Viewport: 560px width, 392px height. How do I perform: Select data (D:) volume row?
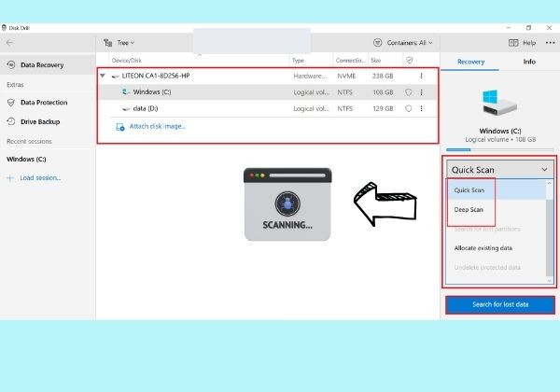(268, 108)
